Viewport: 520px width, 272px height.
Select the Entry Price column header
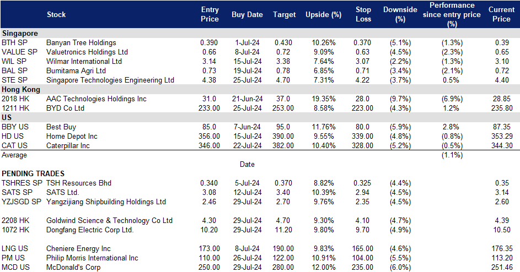(x=210, y=14)
